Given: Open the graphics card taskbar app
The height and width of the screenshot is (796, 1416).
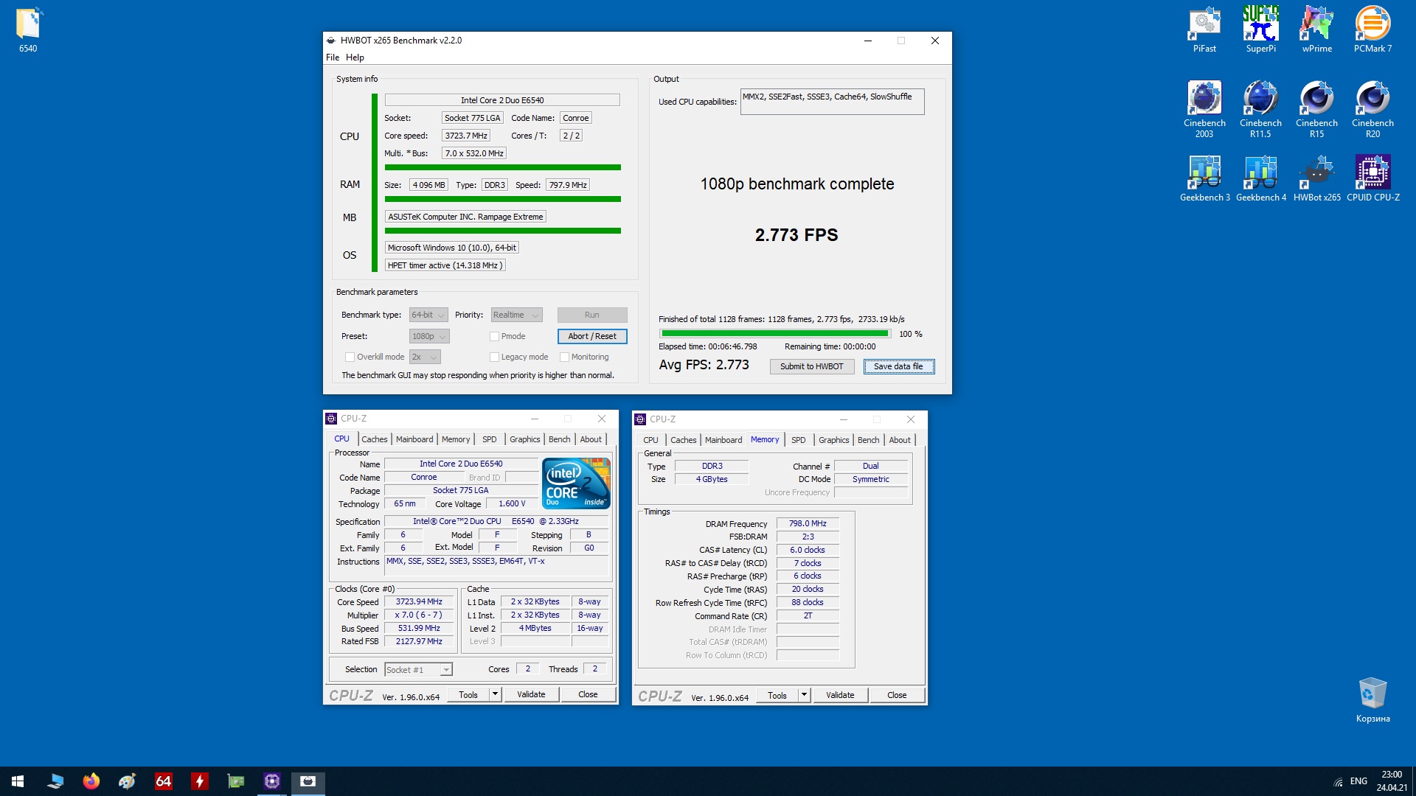Looking at the screenshot, I should pos(236,781).
